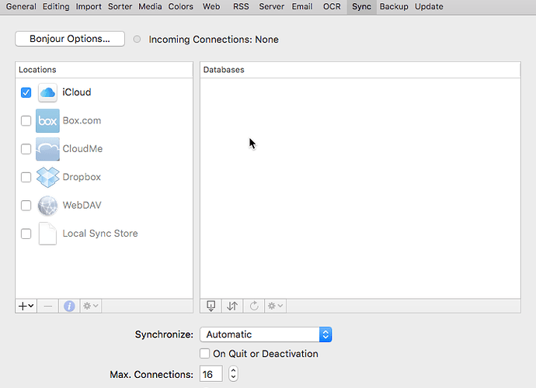Click the Max. Connections number field

211,374
